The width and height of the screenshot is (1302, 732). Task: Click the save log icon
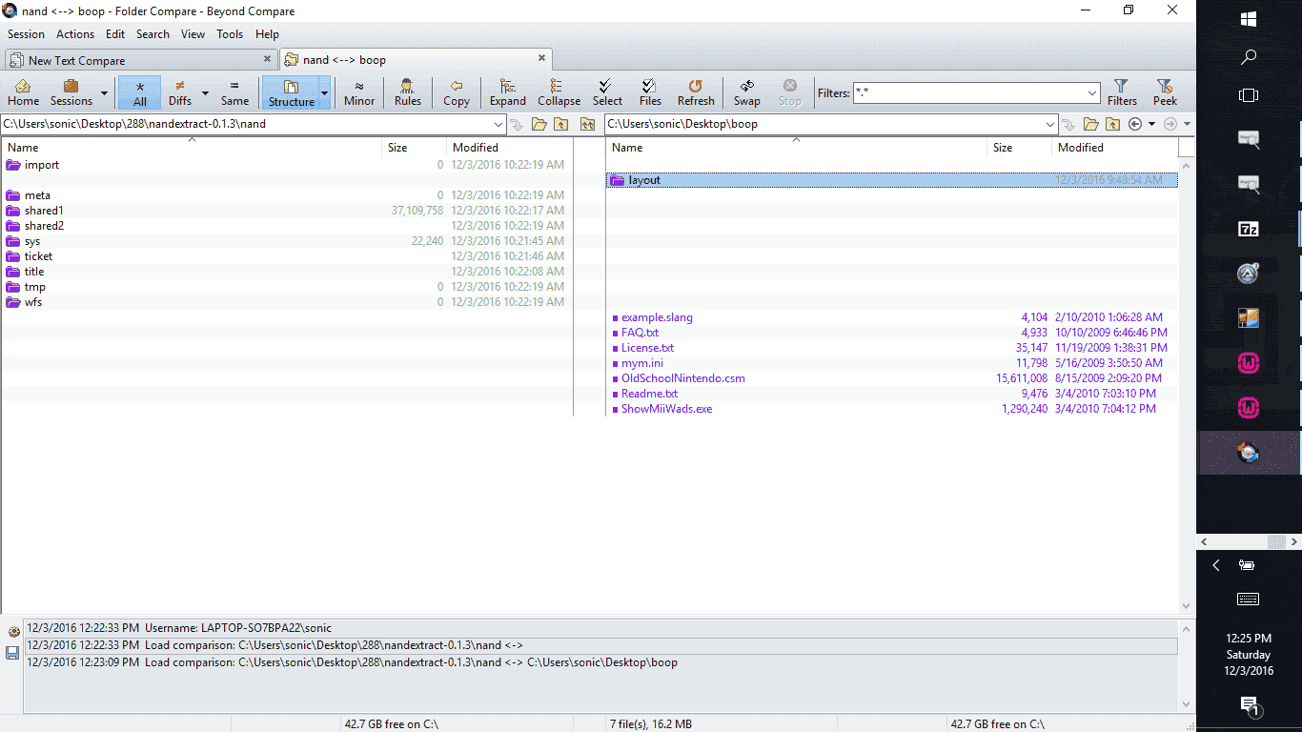(12, 653)
